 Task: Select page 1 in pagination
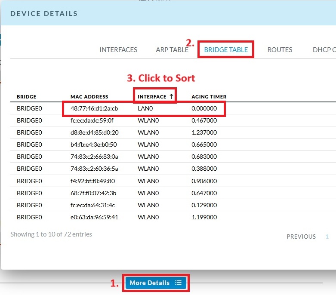coord(327,237)
